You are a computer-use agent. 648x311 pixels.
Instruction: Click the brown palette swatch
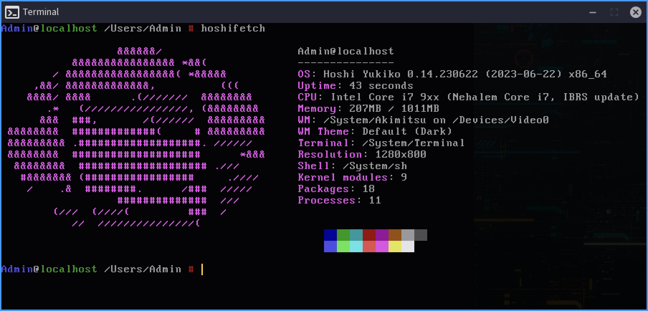pyautogui.click(x=395, y=235)
